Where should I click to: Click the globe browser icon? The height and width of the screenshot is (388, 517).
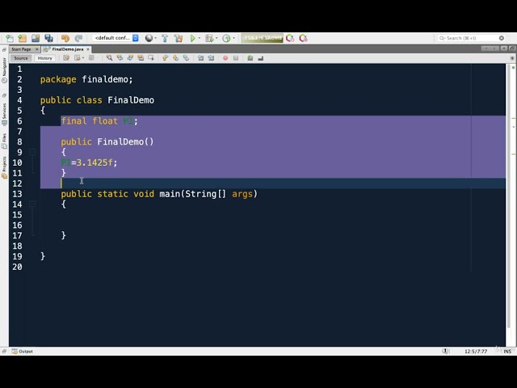(x=149, y=38)
